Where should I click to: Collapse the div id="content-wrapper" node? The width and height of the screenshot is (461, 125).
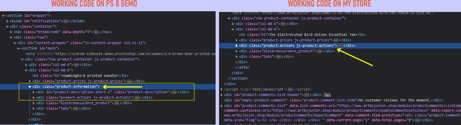pyautogui.click(x=15, y=43)
